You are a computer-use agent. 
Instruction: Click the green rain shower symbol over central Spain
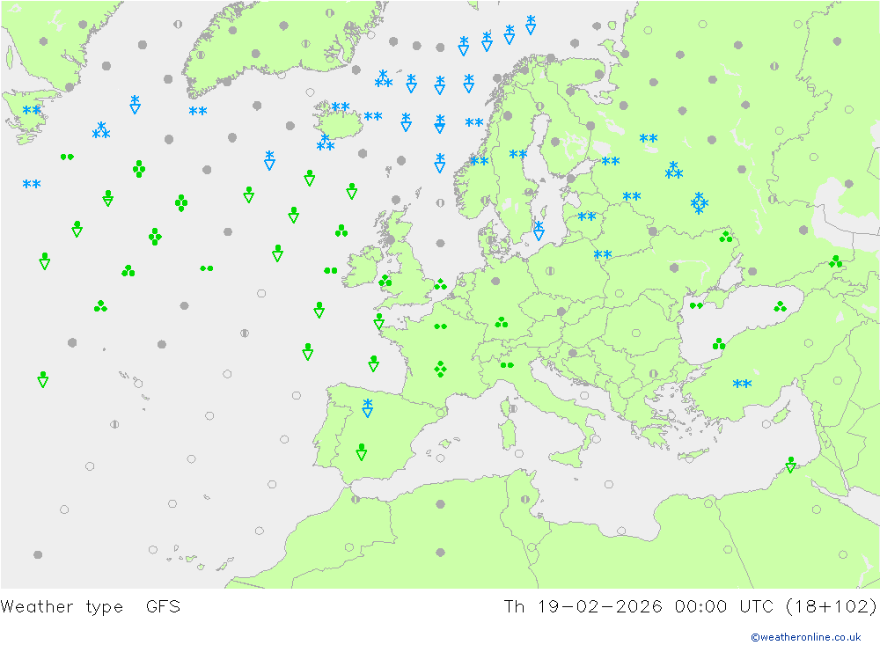coord(362,452)
